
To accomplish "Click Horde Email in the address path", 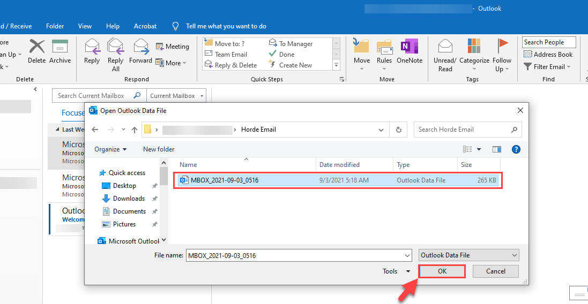I will 258,130.
